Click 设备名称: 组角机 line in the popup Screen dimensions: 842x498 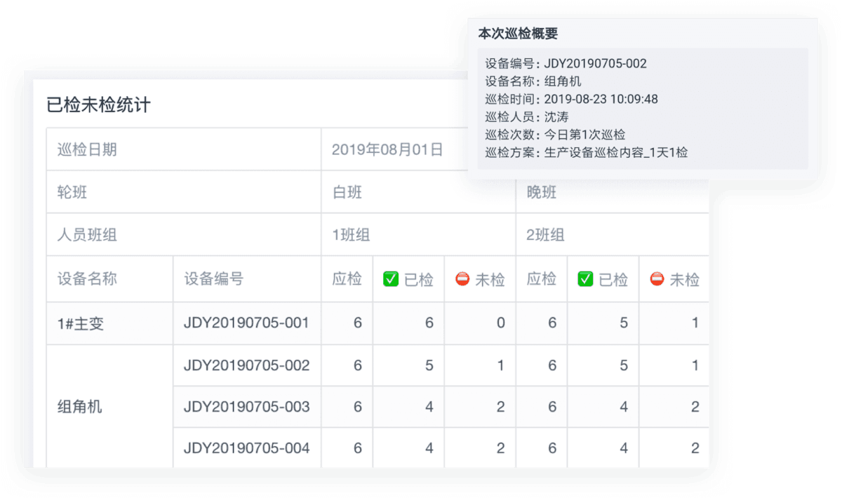coord(533,81)
